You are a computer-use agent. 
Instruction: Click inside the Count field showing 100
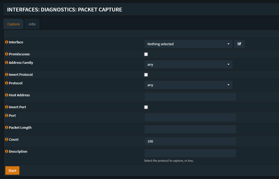coord(190,141)
